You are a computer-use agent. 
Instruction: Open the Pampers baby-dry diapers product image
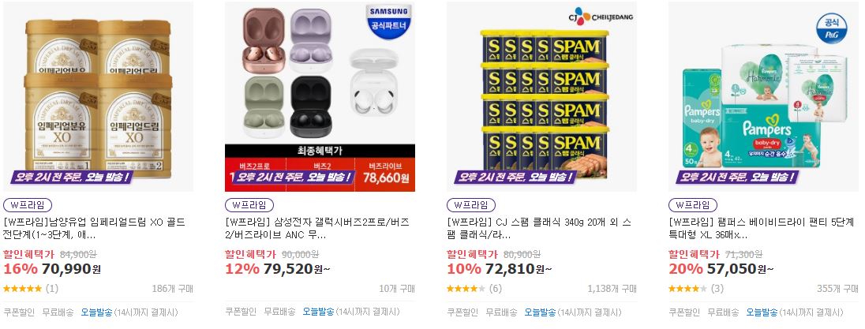pos(763,96)
